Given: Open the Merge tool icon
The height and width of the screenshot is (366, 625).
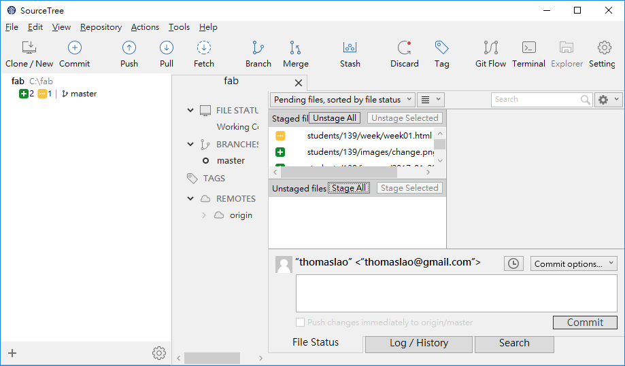Looking at the screenshot, I should (295, 48).
